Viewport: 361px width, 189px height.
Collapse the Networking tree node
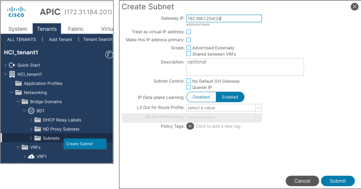click(12, 92)
